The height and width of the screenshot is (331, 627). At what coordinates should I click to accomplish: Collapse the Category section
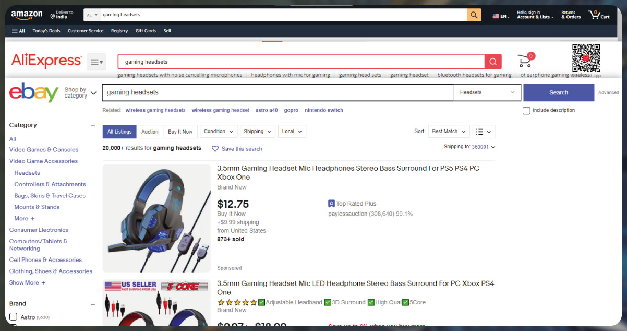tap(93, 126)
